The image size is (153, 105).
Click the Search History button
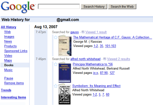94,7
